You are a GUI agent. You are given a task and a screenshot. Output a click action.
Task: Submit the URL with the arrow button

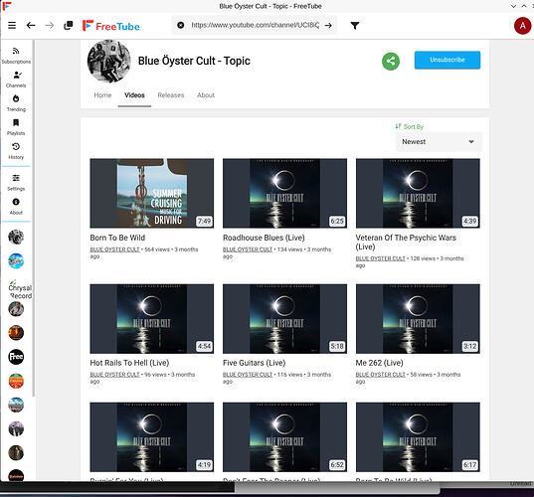tap(328, 25)
